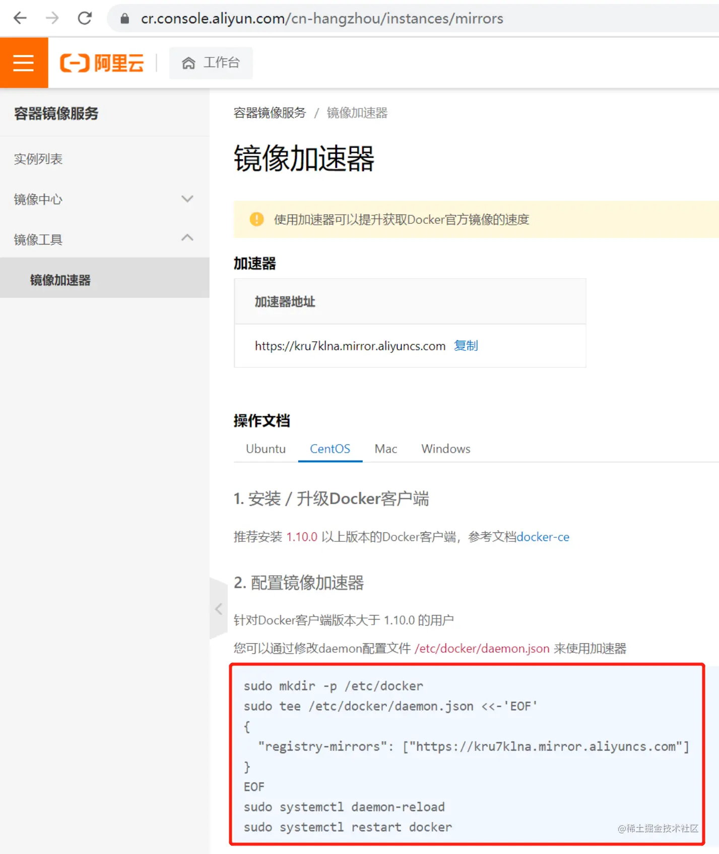Click the registry-mirrors config line
The image size is (719, 854).
click(x=474, y=747)
